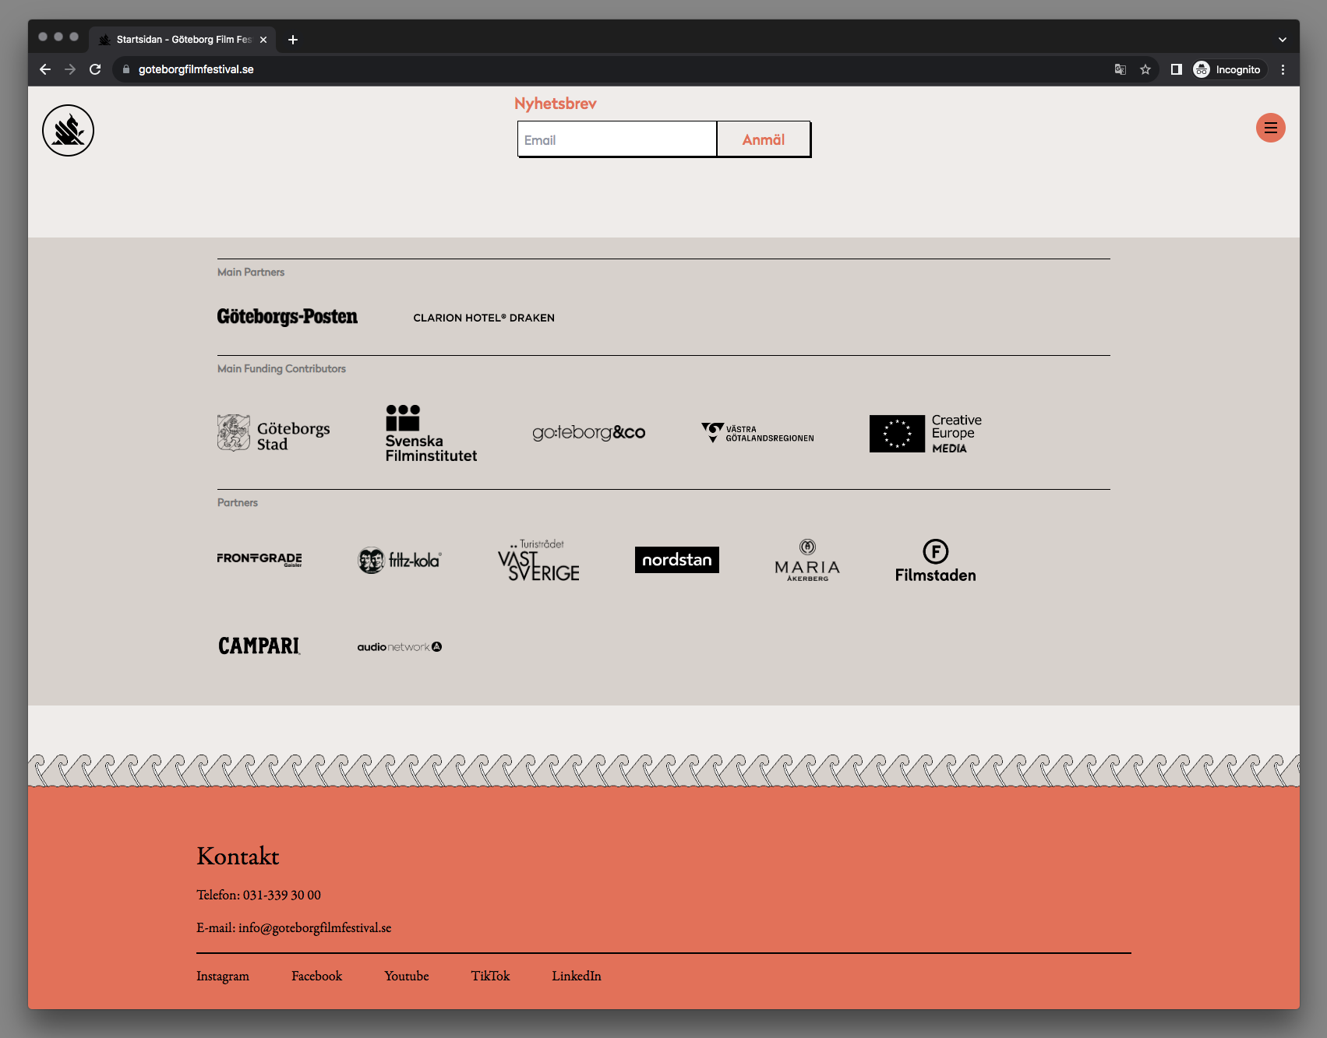The height and width of the screenshot is (1038, 1327).
Task: Click the Email newsletter input field
Action: tap(616, 139)
